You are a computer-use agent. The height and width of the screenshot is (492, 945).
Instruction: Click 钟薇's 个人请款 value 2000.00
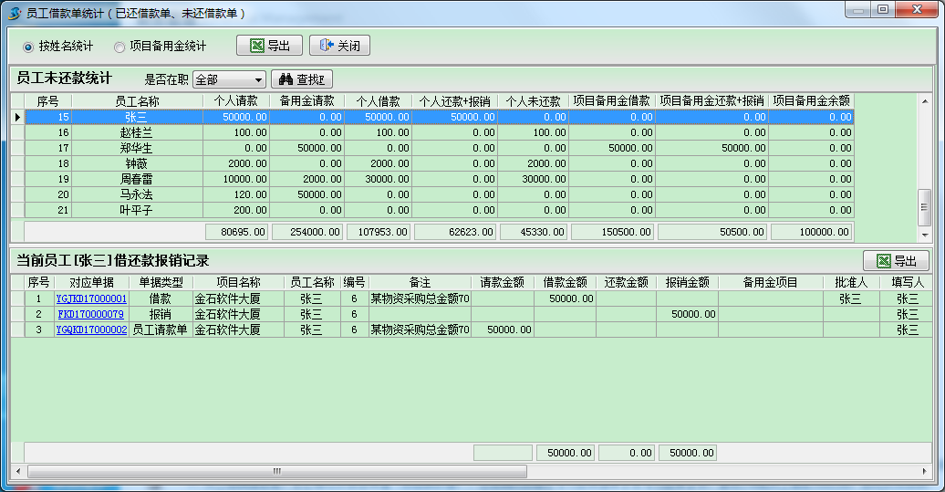236,163
